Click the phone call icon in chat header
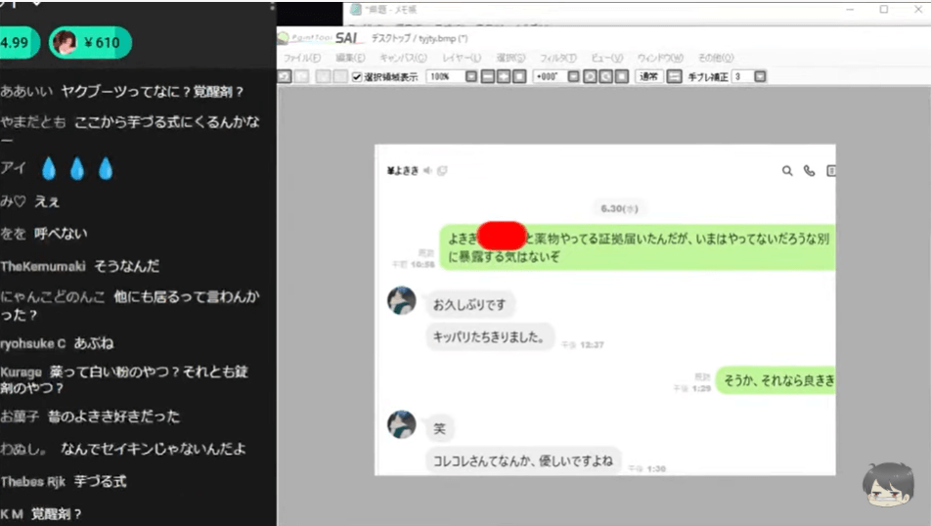 coord(809,170)
